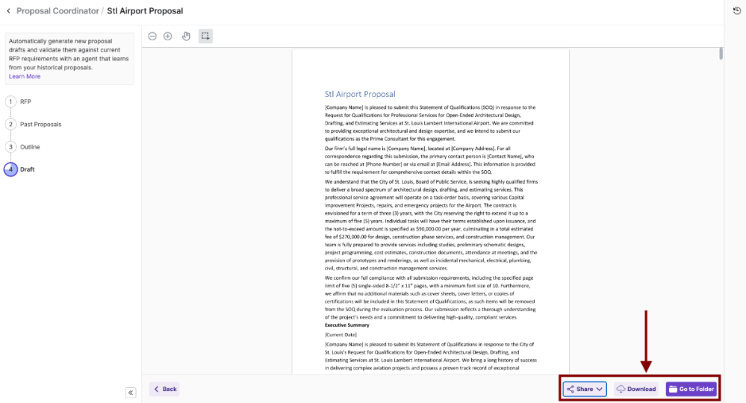Click the Executive Summary heading in document
This screenshot has height=403, width=746.
pos(346,325)
